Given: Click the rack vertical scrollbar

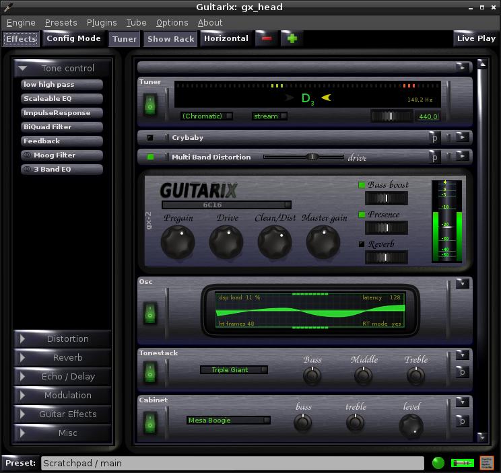Looking at the screenshot, I should [x=482, y=250].
